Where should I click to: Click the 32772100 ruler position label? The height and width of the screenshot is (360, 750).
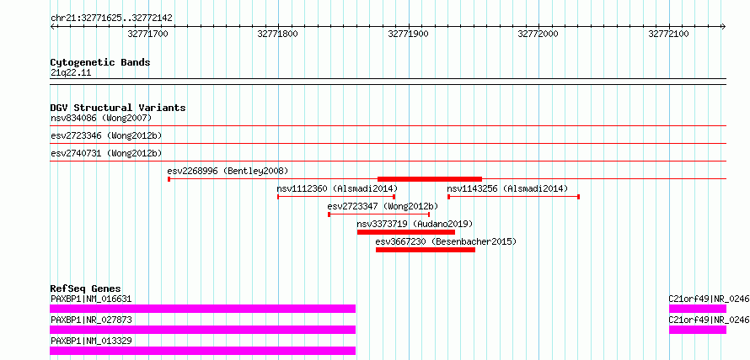669,34
